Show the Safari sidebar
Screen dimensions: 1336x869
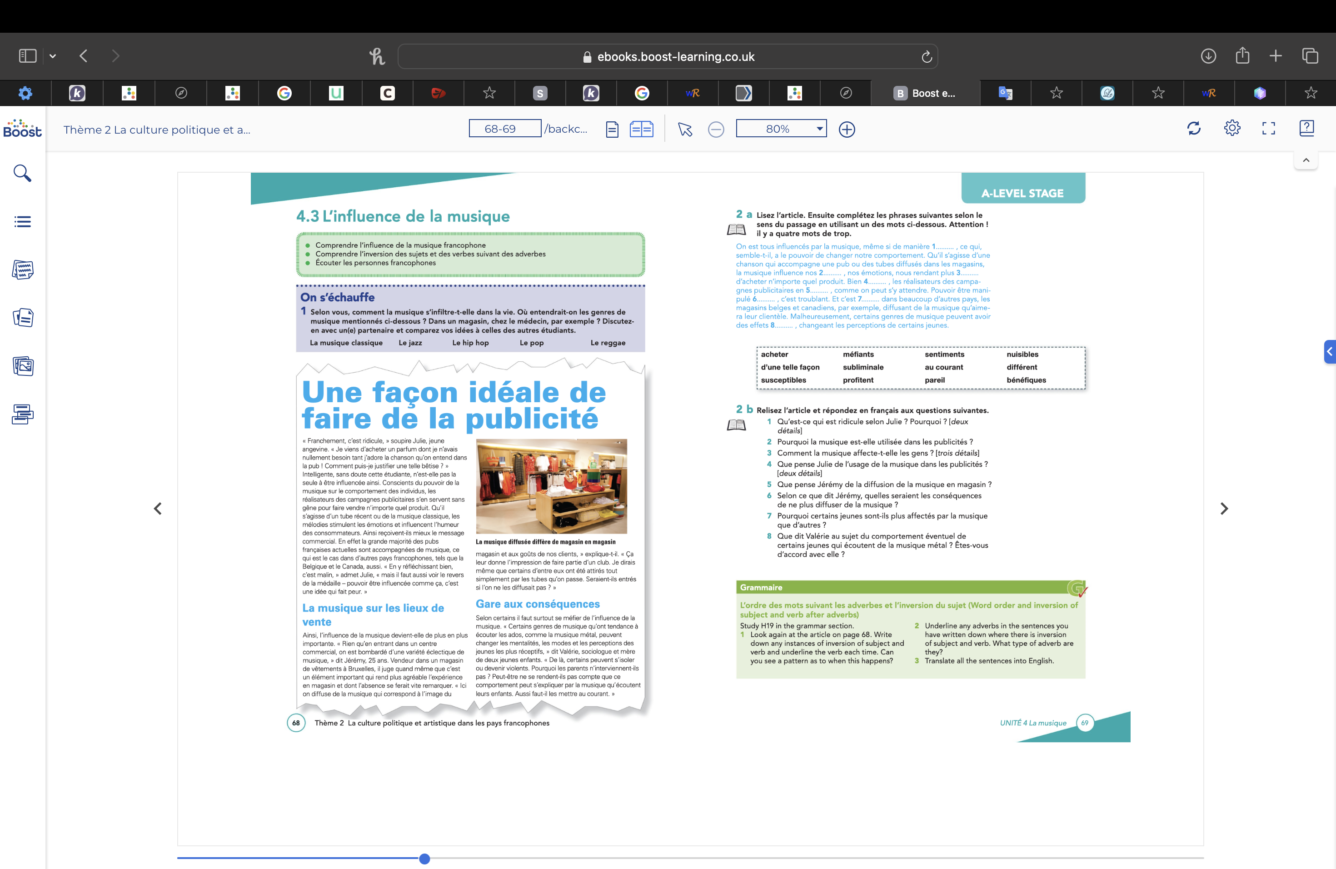[28, 55]
